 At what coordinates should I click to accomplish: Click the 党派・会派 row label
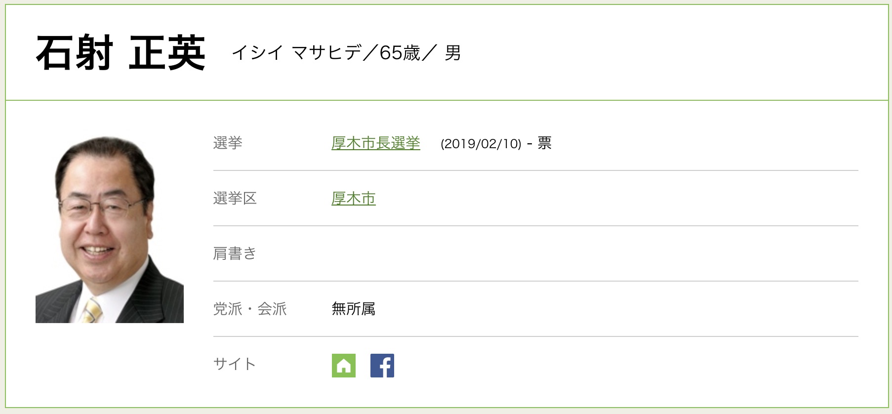(x=250, y=309)
